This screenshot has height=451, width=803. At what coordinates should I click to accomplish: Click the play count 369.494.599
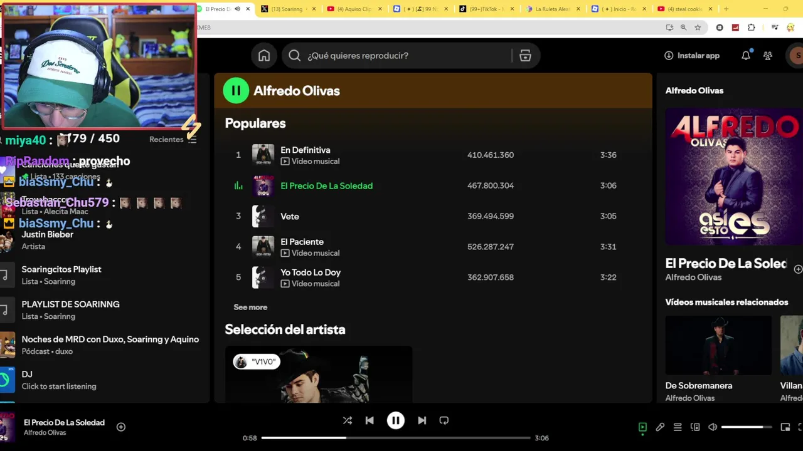[491, 216]
